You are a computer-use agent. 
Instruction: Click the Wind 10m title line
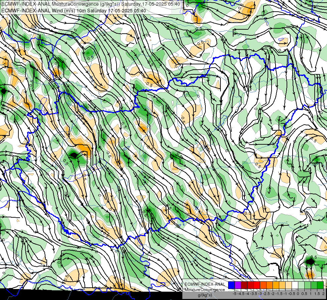click(73, 11)
